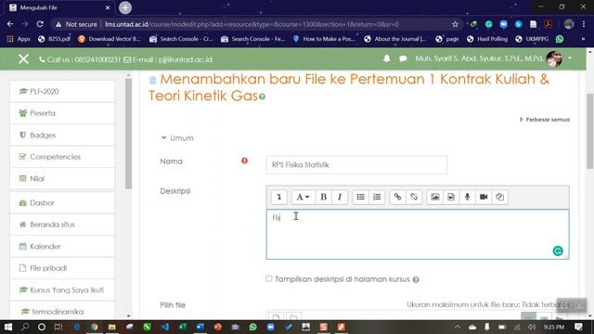This screenshot has height=334, width=594.
Task: Expand all sections with Perbesar semua
Action: tap(545, 120)
